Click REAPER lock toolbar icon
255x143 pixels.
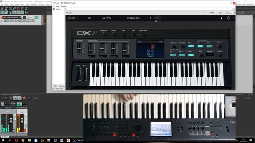pos(25,12)
